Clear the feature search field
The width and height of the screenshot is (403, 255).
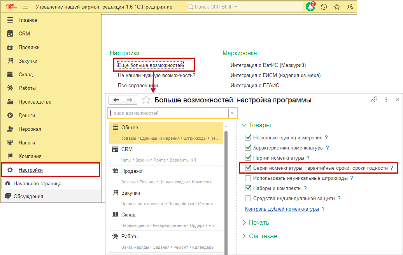point(233,113)
